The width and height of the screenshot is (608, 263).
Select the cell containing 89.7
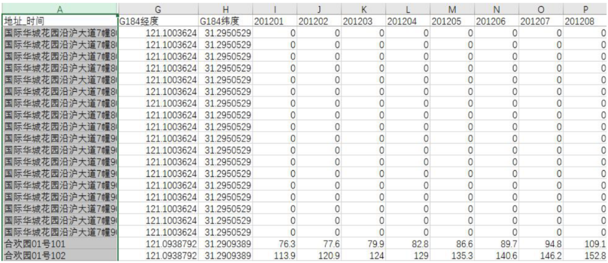(497, 244)
